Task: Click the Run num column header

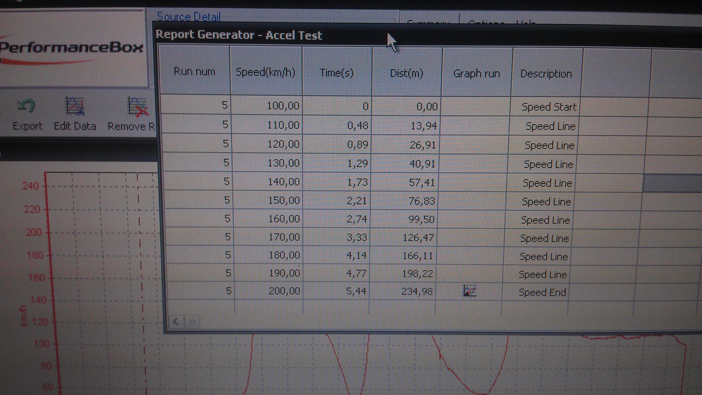Action: tap(194, 71)
